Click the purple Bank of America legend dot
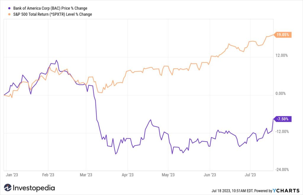 (9, 8)
